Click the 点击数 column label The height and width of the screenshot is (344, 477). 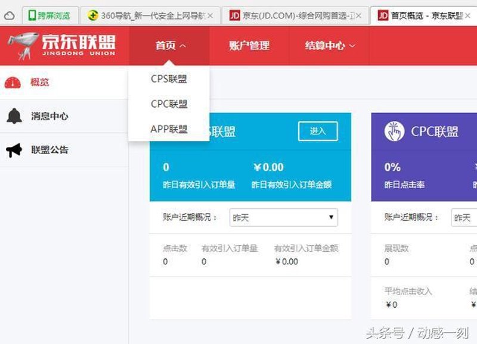[x=175, y=248]
